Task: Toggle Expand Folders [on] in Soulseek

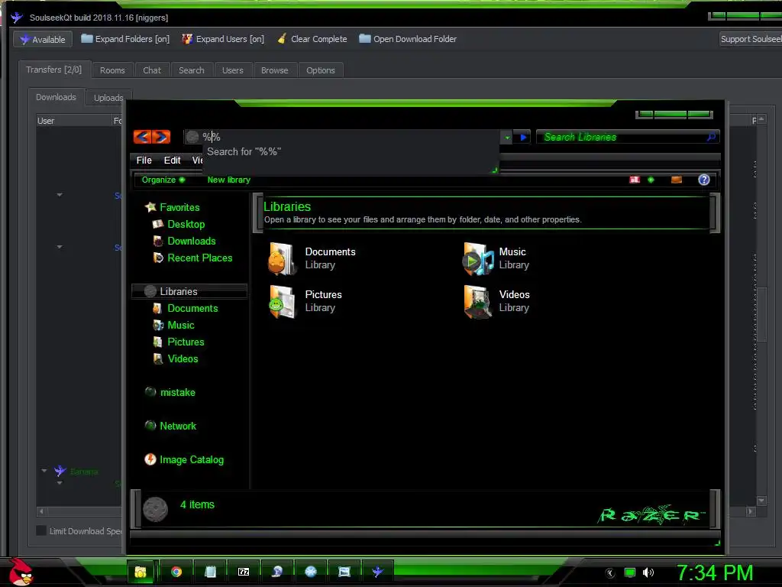Action: coord(125,39)
